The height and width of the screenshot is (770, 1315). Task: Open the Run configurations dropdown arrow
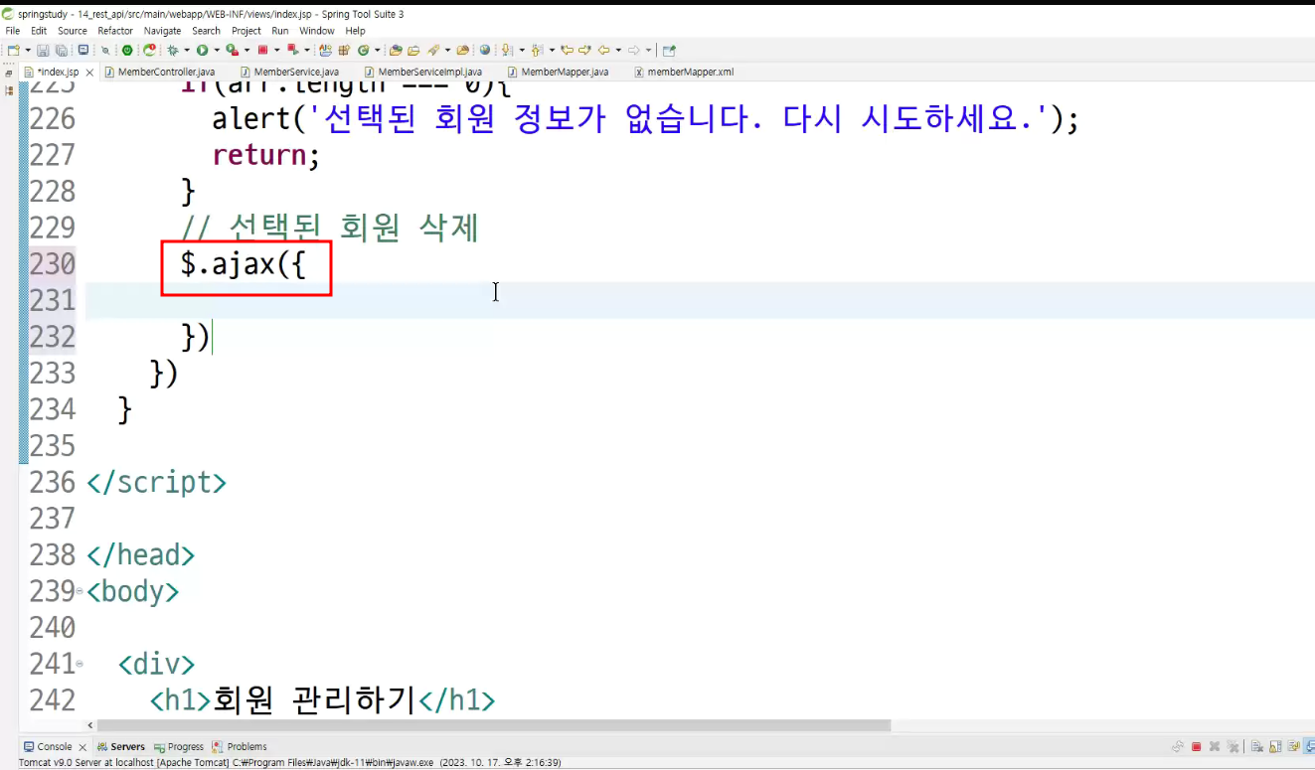click(216, 50)
